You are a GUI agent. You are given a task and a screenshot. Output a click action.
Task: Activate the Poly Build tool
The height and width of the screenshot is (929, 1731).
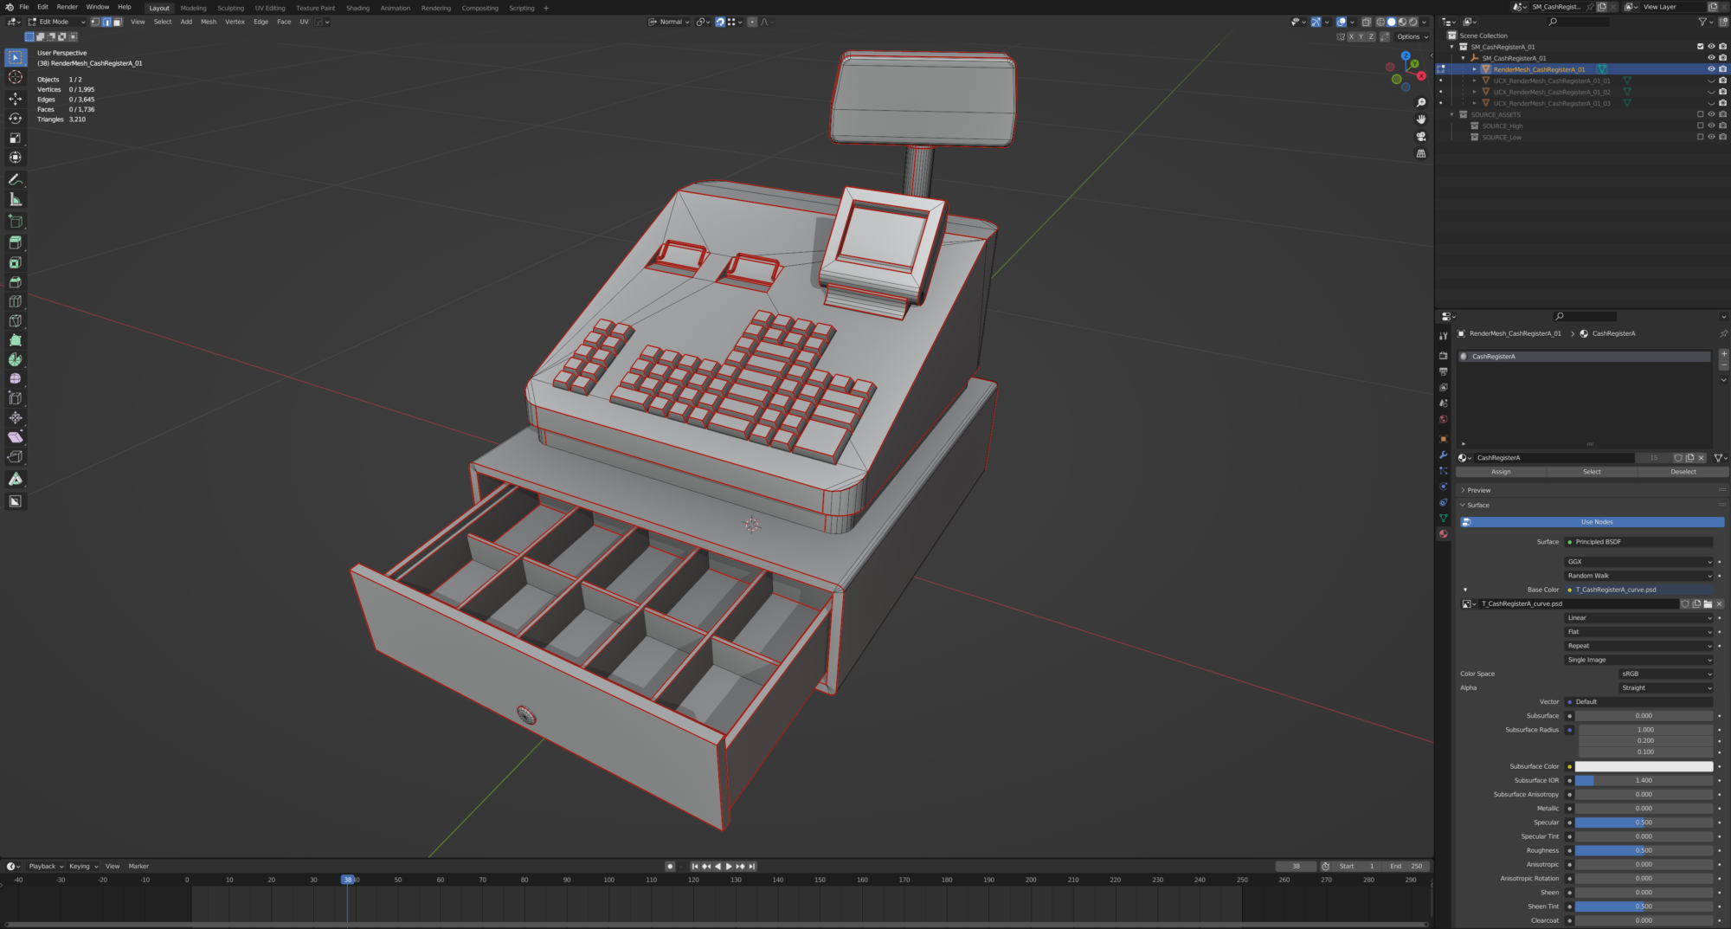(x=16, y=340)
